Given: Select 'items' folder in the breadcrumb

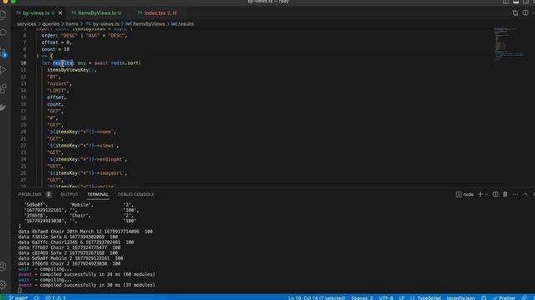Looking at the screenshot, I should point(72,24).
